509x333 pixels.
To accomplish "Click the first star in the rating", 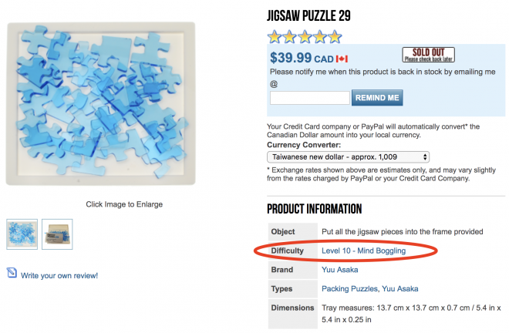I will [274, 36].
